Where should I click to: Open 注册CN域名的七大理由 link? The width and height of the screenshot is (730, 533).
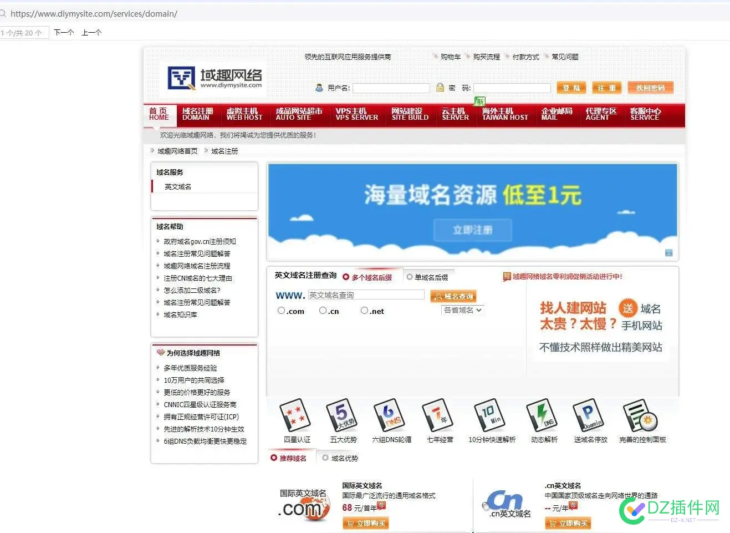197,278
